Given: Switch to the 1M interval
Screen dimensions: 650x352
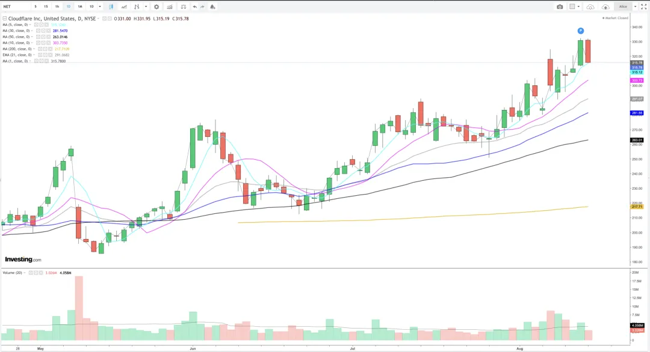Looking at the screenshot, I should (80, 7).
